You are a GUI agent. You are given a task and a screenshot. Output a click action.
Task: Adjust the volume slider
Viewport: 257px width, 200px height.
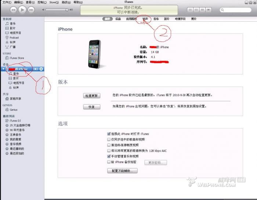[x=57, y=10]
